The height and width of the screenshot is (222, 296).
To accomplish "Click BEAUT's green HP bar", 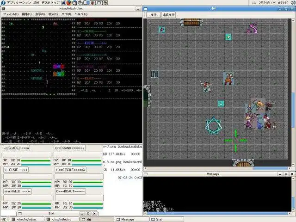I will pyautogui.click(x=88, y=204).
